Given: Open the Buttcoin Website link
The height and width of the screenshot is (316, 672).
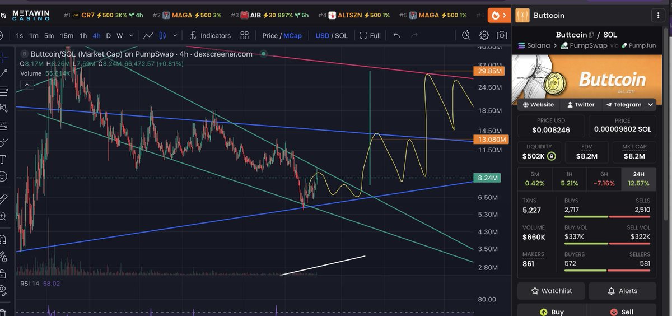Looking at the screenshot, I should coord(538,104).
